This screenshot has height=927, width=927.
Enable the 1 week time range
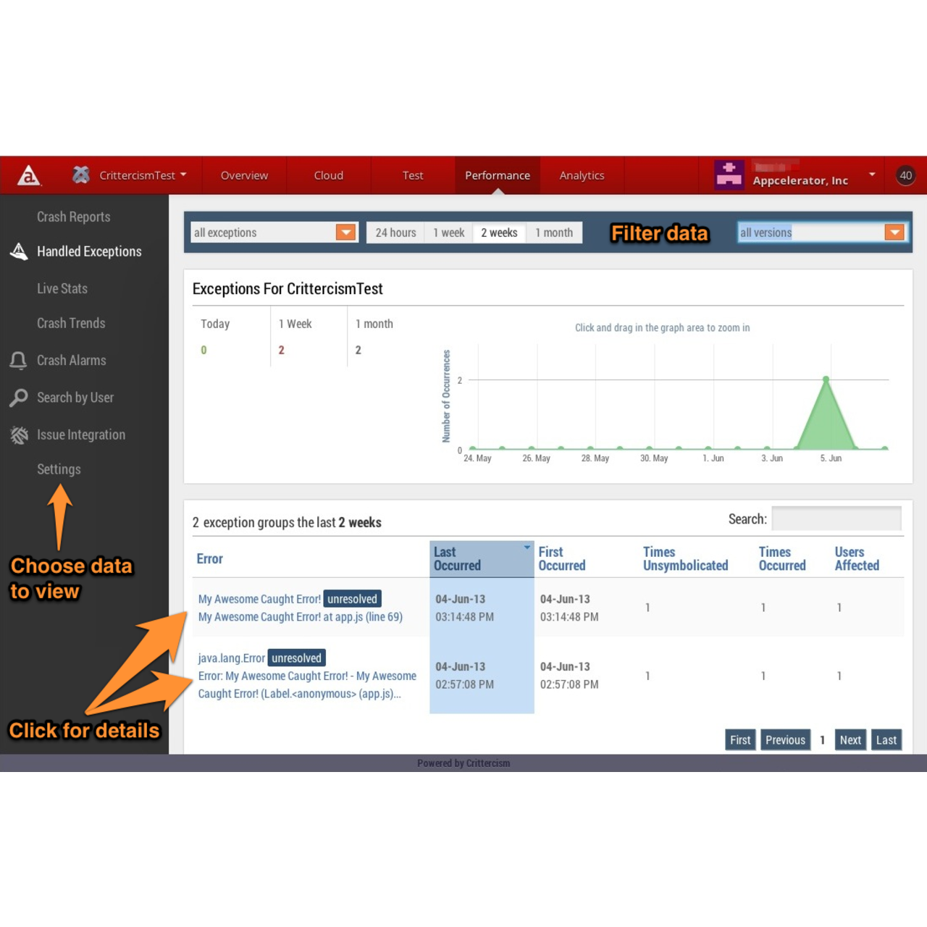coord(448,232)
